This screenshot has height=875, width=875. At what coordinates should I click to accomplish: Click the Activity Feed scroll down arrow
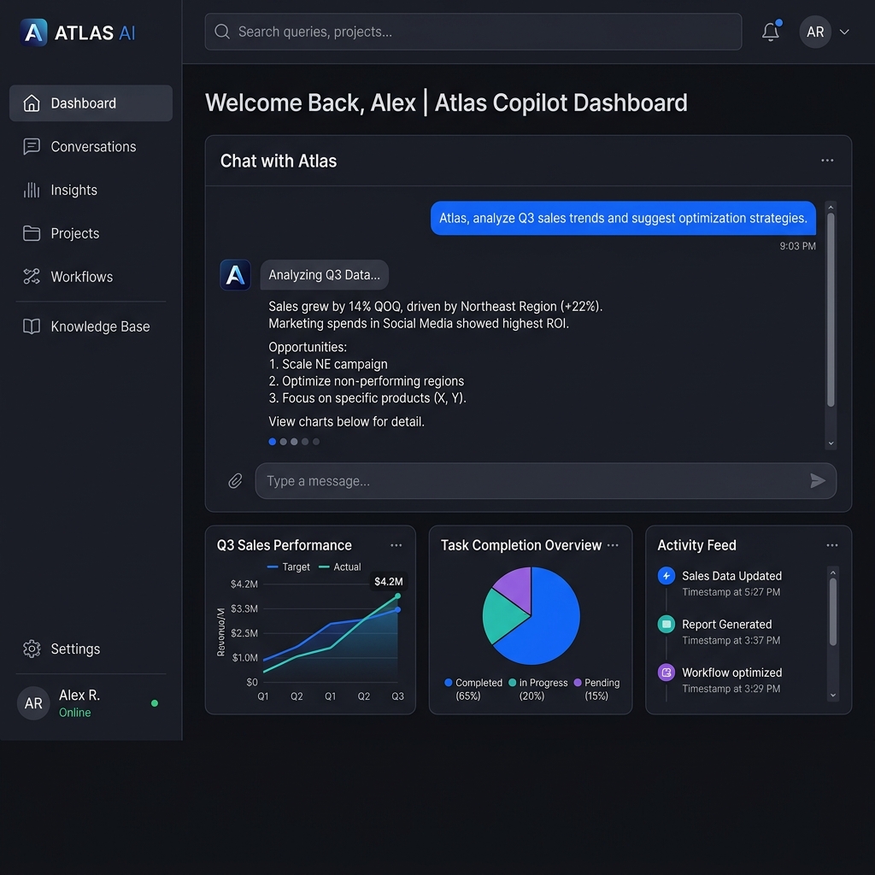pos(832,696)
